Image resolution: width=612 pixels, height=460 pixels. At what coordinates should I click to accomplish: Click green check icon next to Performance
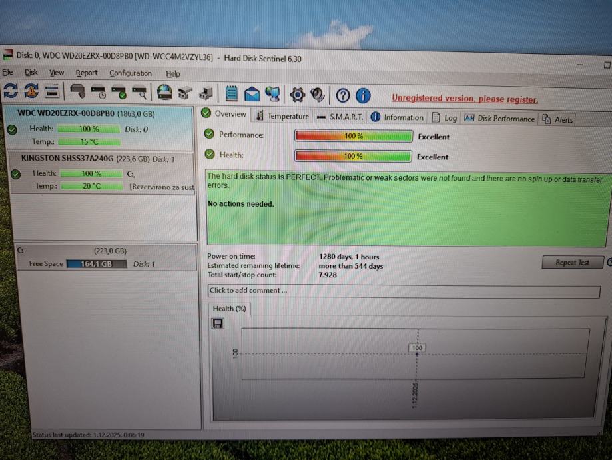point(209,134)
